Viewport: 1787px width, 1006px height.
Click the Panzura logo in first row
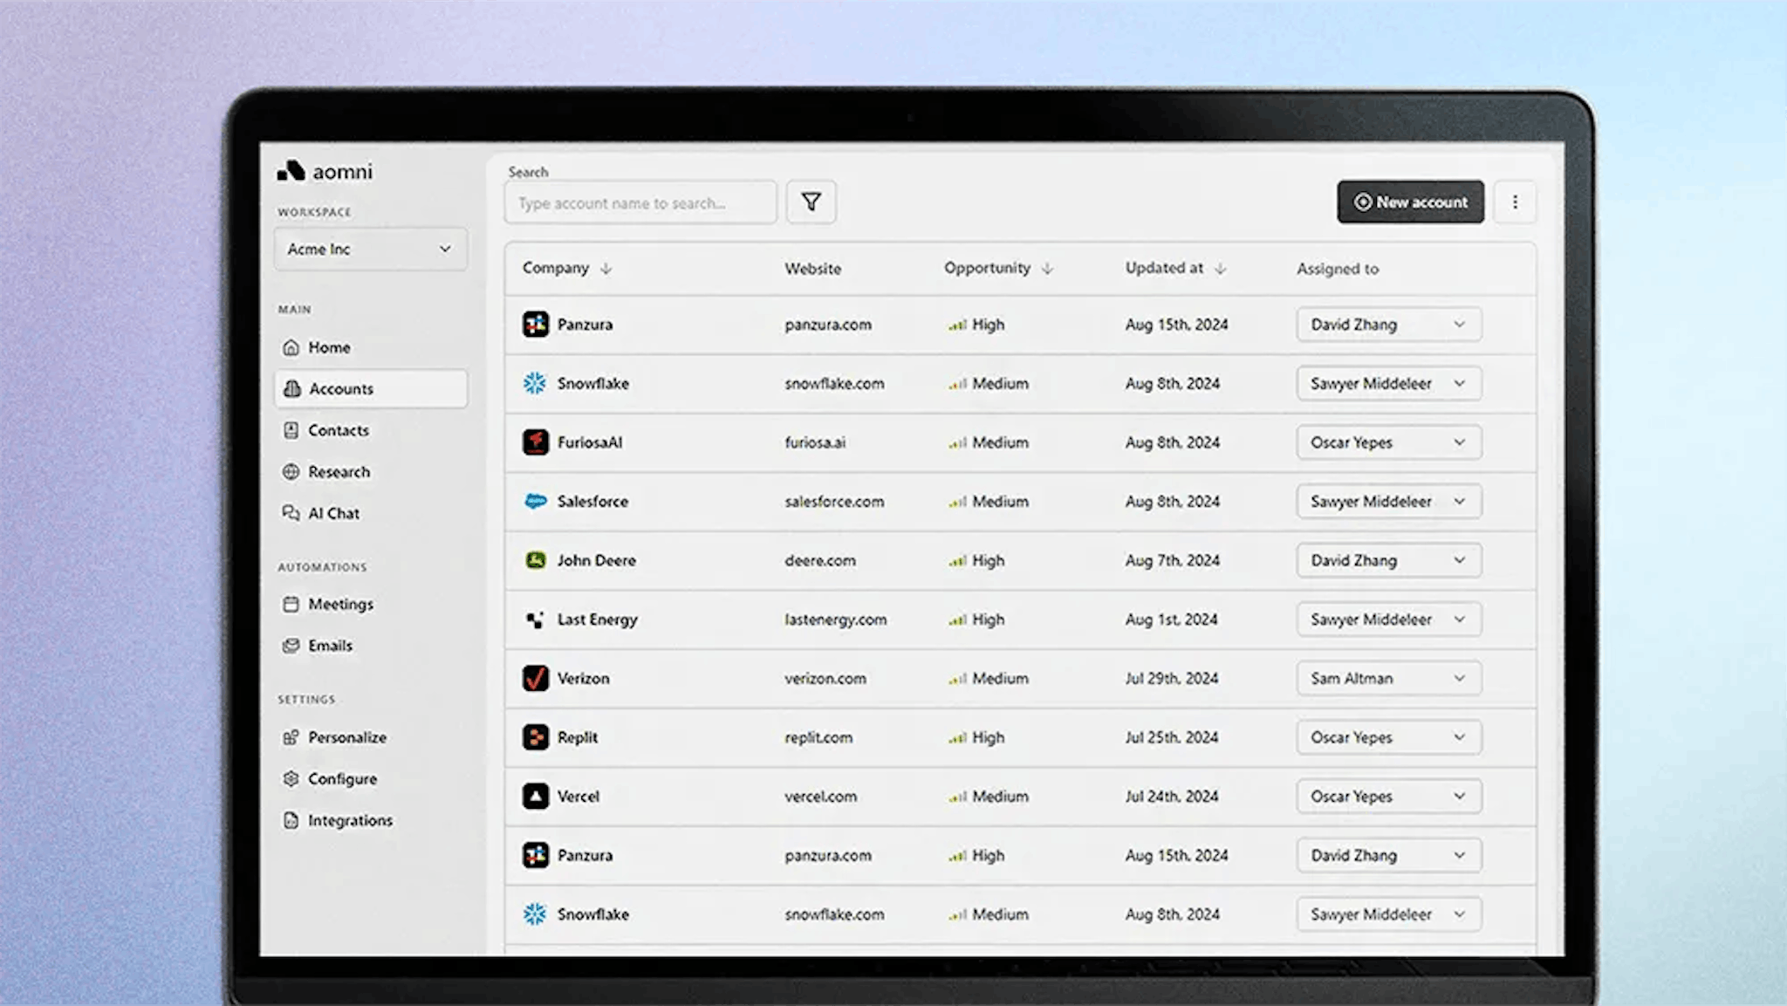[535, 325]
